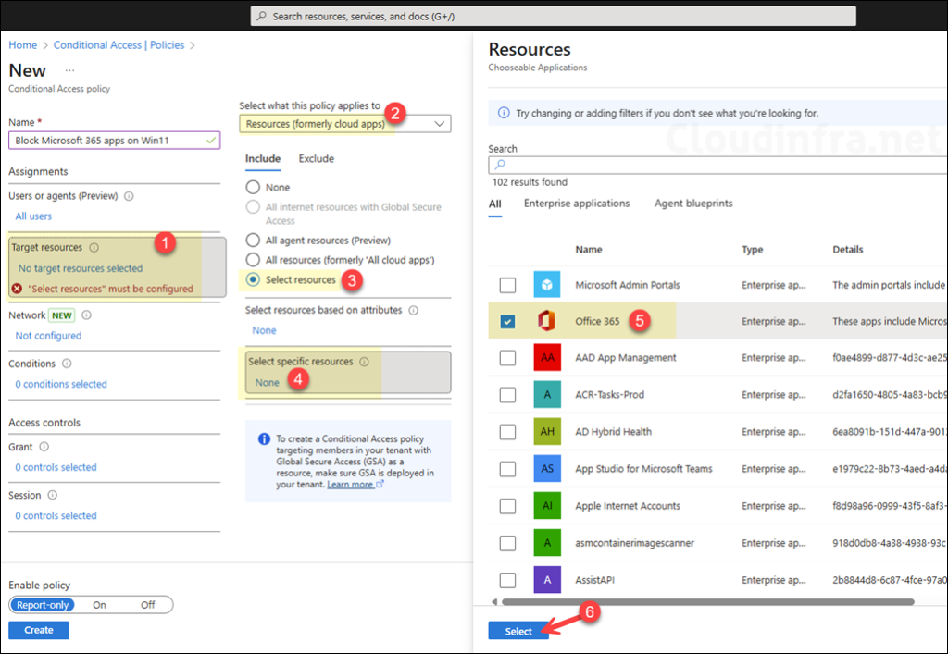Open the All users link
Viewport: 948px width, 654px height.
coord(33,216)
